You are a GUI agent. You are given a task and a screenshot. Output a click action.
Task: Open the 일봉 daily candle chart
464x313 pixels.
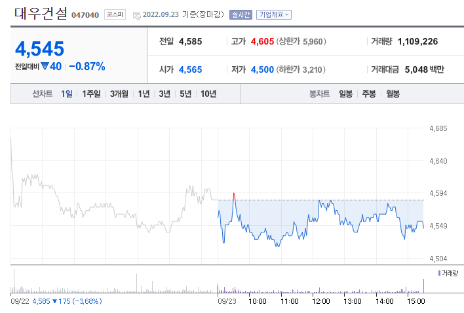tap(345, 94)
